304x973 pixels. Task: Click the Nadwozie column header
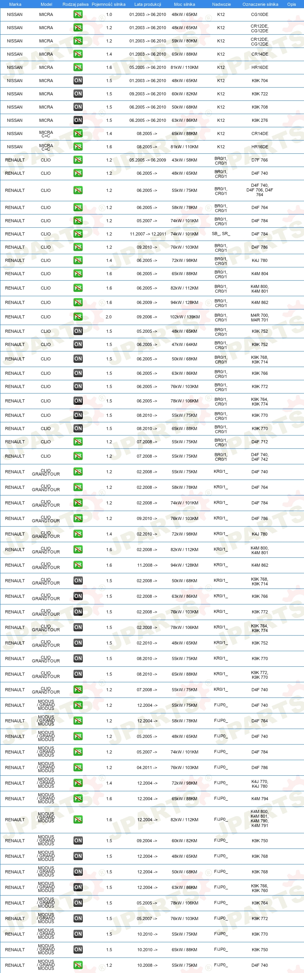(x=222, y=4)
